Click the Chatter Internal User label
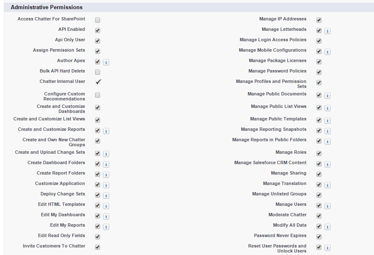Screen dimensions: 374x255 62,81
